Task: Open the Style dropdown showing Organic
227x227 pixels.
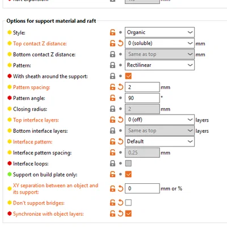Action: [x=159, y=32]
